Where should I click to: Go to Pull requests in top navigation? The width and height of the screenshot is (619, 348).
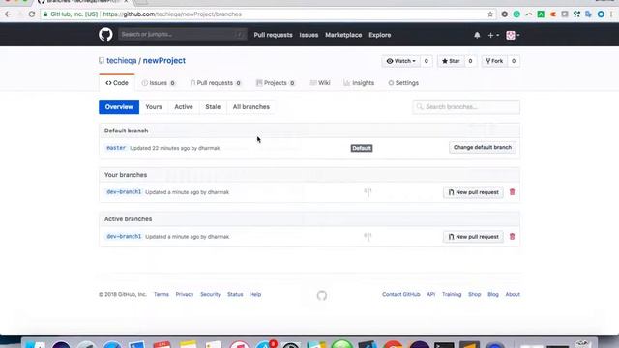point(273,35)
